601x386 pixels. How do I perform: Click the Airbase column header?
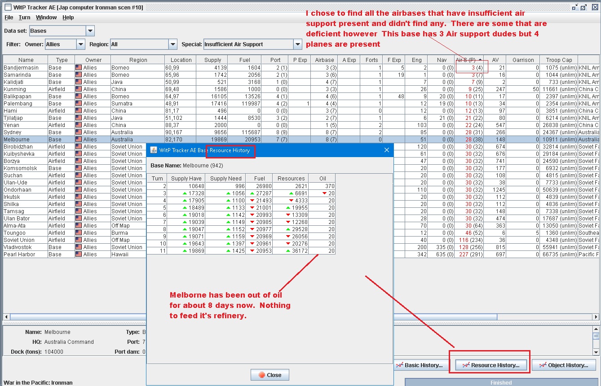324,60
